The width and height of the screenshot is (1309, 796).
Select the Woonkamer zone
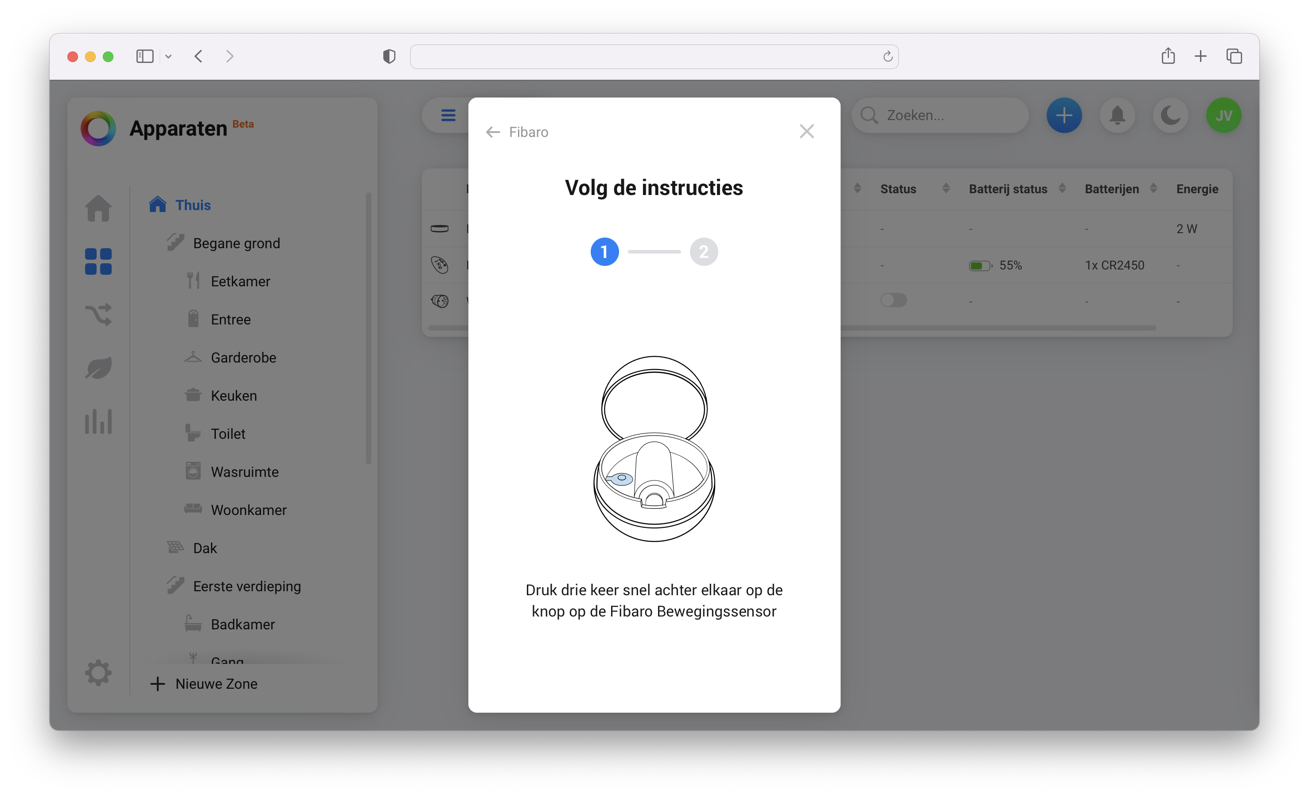point(235,510)
